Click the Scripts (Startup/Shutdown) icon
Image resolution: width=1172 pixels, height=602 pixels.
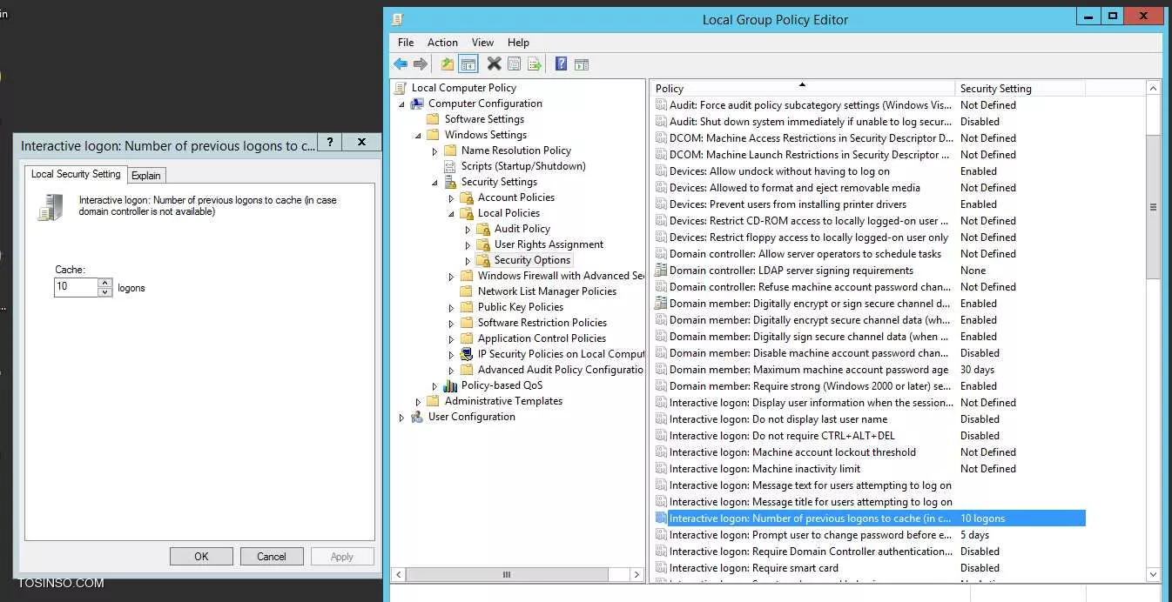tap(450, 166)
